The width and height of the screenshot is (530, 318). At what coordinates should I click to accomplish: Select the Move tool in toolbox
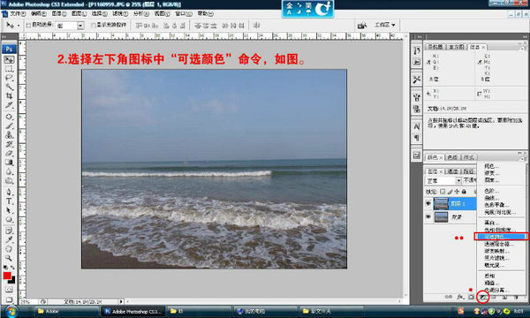tap(9, 60)
